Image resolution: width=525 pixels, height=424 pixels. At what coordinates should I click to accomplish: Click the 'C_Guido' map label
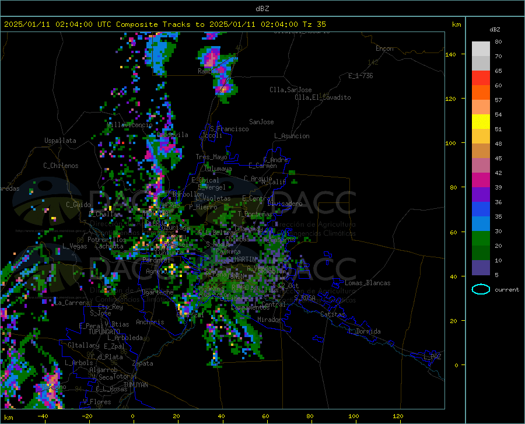[78, 205]
